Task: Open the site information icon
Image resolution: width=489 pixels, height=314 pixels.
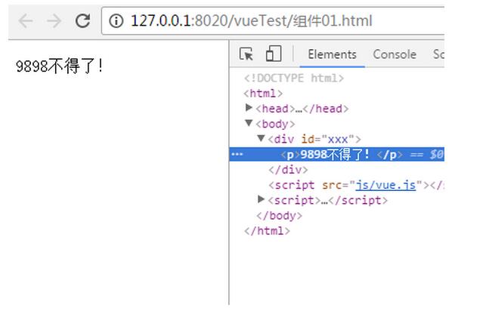Action: (116, 21)
